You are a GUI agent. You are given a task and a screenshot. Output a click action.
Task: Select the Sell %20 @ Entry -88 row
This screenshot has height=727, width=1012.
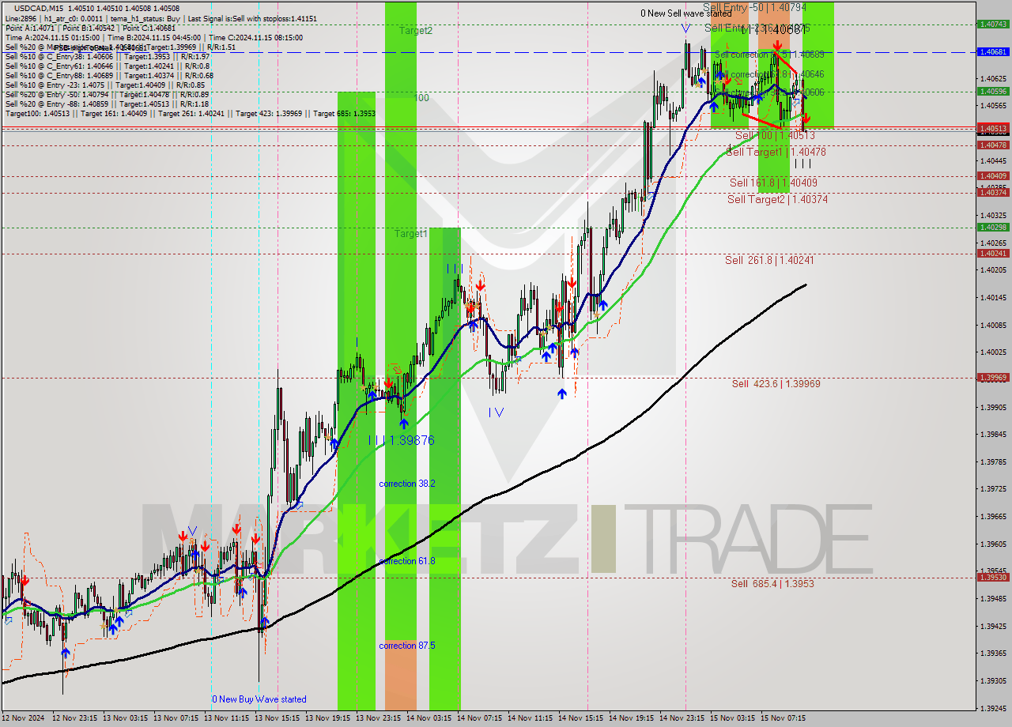click(107, 104)
